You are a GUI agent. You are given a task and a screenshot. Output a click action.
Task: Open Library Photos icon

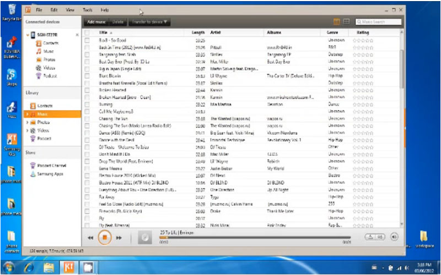33,122
